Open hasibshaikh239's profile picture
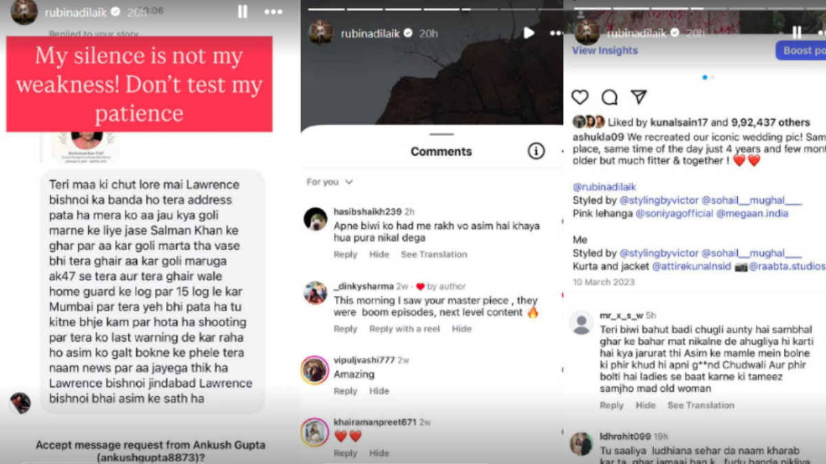 click(x=315, y=219)
